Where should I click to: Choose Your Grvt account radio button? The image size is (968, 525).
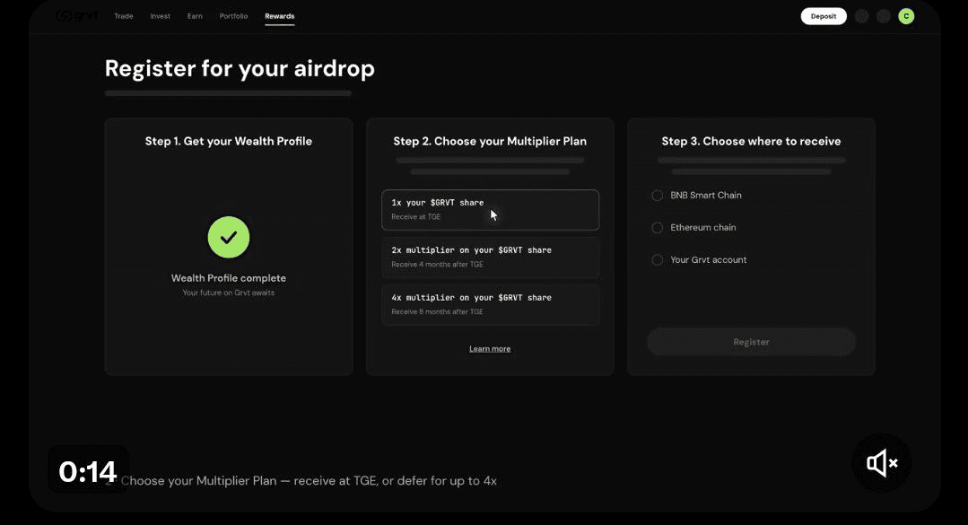click(x=658, y=260)
